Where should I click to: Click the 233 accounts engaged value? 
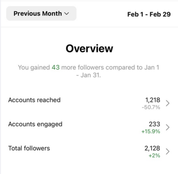click(154, 124)
